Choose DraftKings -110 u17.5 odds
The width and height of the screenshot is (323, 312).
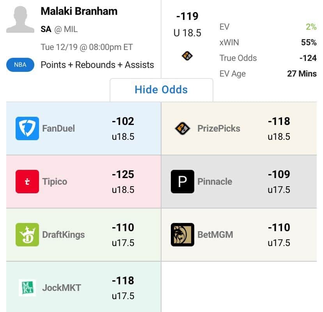(x=123, y=235)
